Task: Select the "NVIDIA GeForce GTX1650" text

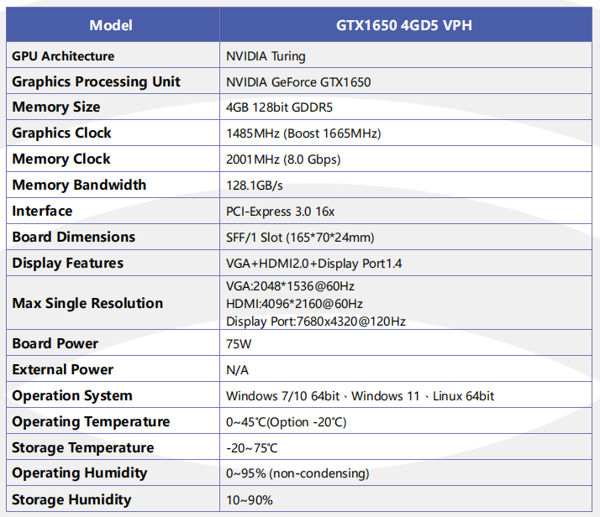Action: click(298, 82)
